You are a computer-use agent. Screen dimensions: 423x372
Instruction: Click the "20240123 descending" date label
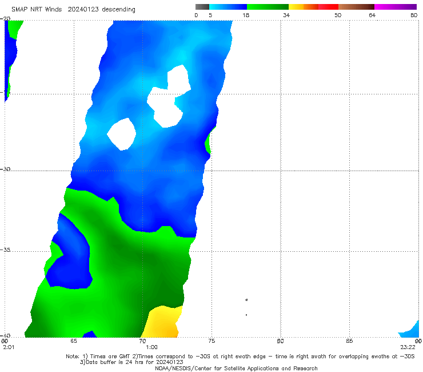pyautogui.click(x=101, y=10)
